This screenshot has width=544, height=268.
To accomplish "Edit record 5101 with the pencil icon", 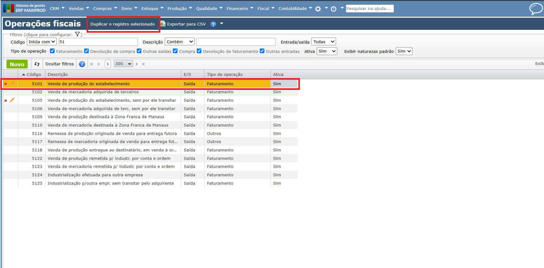I will tap(12, 83).
